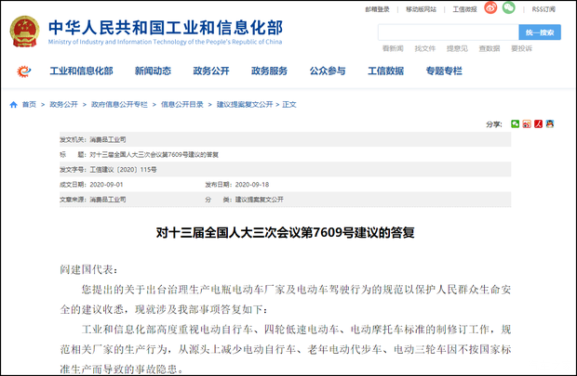Click 正文 in breadcrumb

289,105
